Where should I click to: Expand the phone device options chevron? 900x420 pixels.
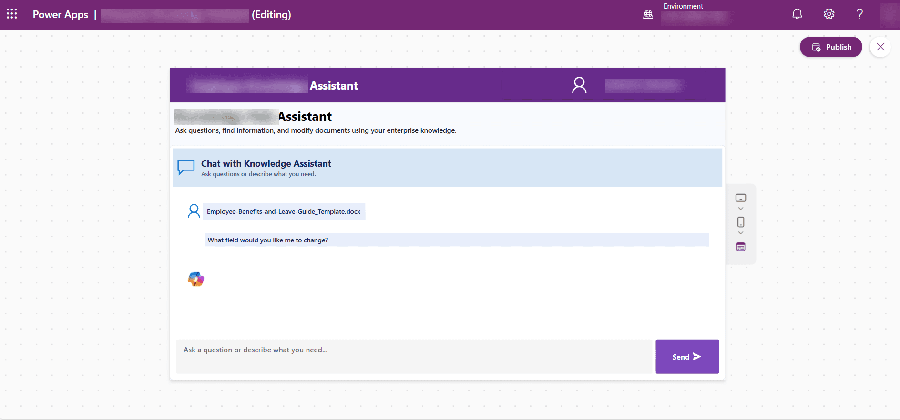pyautogui.click(x=741, y=233)
